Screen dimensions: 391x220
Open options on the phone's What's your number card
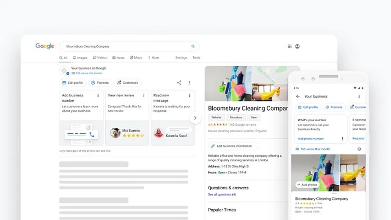(x=342, y=139)
